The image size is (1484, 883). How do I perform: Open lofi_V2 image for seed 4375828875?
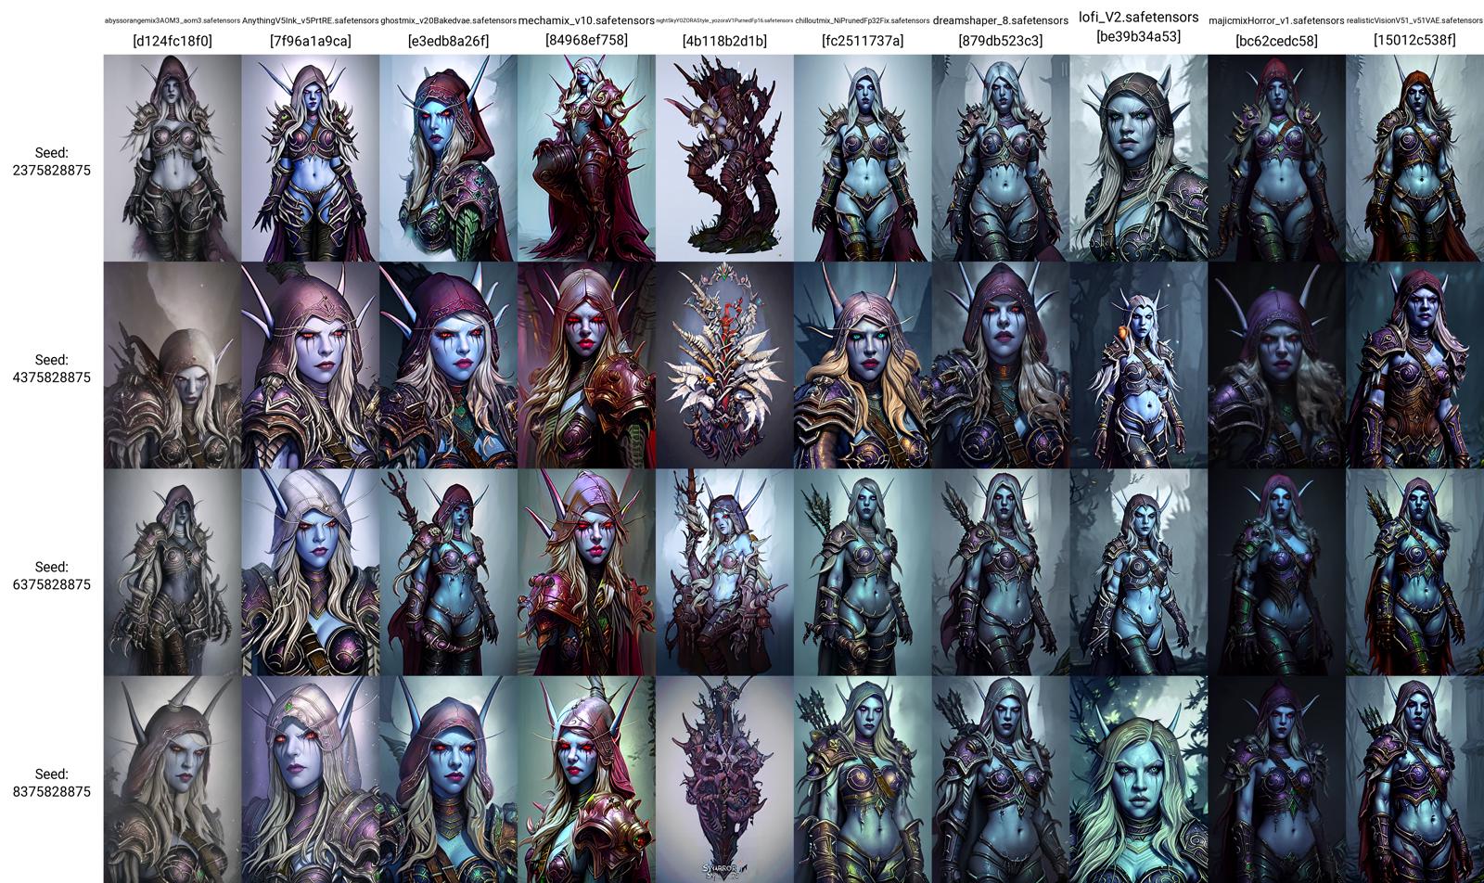point(1138,365)
